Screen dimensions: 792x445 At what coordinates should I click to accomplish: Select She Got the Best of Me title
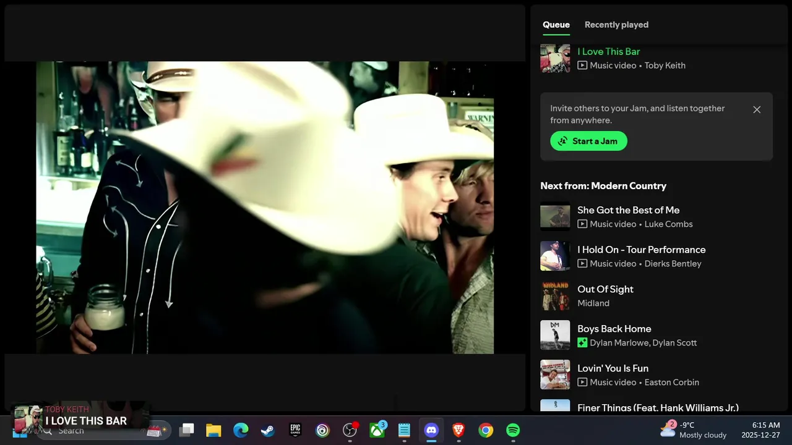pyautogui.click(x=628, y=210)
